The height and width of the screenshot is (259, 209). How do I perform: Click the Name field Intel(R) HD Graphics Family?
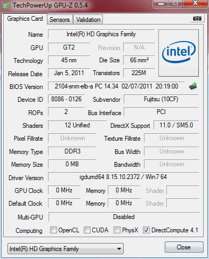(x=101, y=34)
